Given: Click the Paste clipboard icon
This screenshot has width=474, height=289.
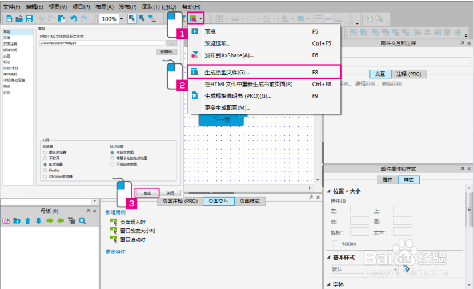Looking at the screenshot, I should [61, 19].
